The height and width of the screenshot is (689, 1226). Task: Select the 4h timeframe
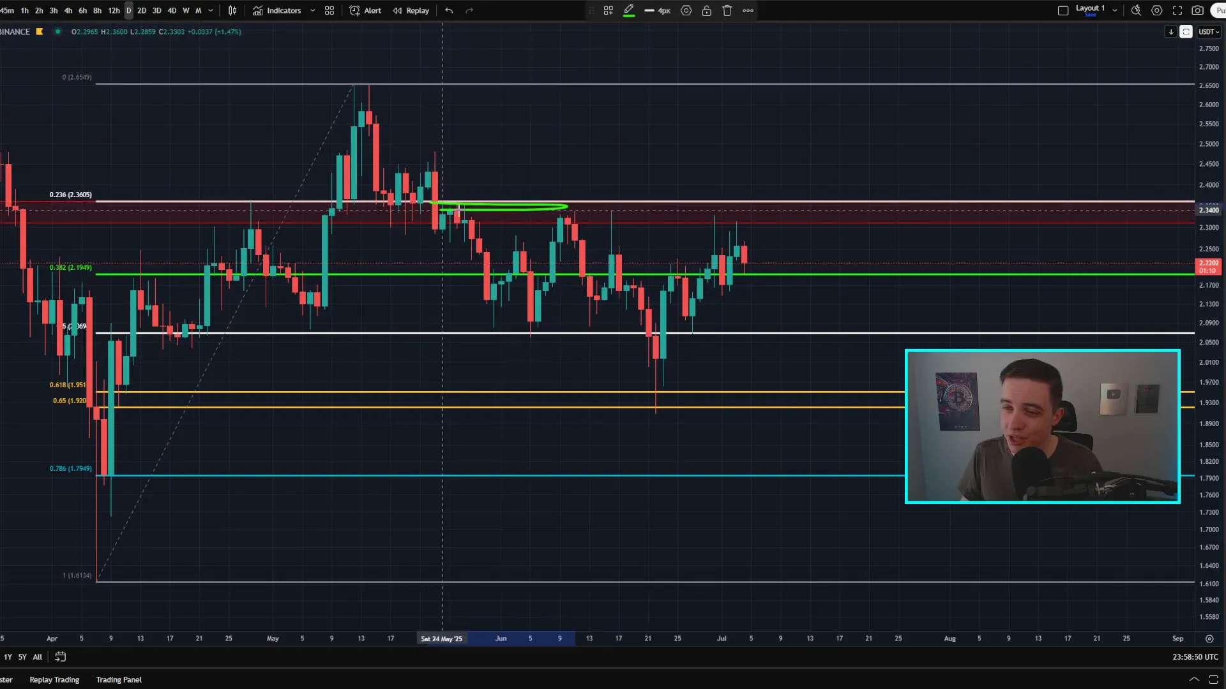68,10
